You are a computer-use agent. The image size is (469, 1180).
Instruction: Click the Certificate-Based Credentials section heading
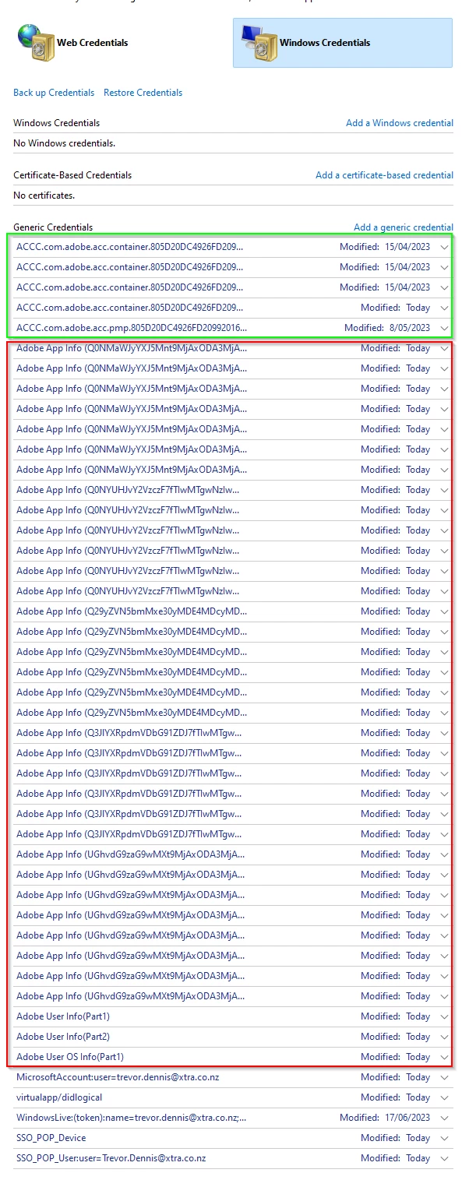72,175
